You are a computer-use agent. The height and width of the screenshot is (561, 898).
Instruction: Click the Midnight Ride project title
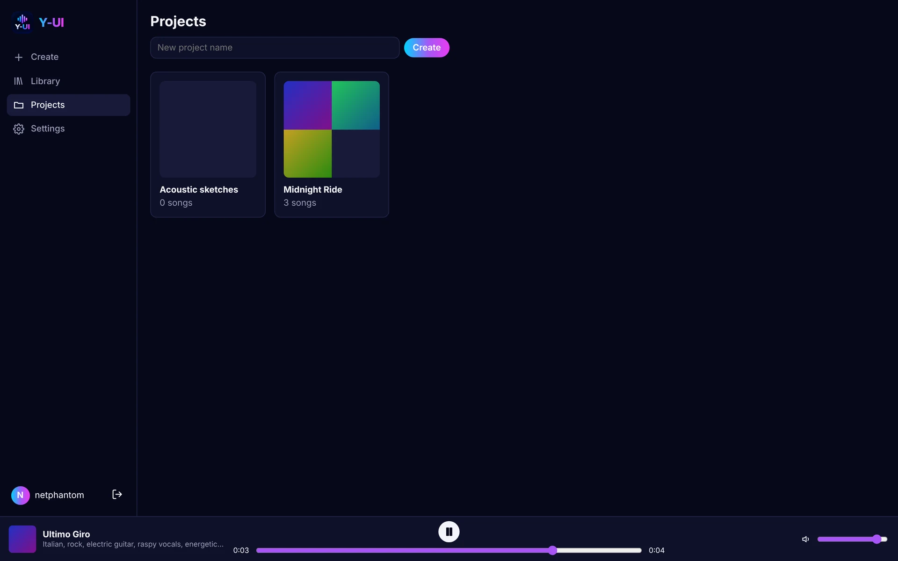click(x=313, y=189)
